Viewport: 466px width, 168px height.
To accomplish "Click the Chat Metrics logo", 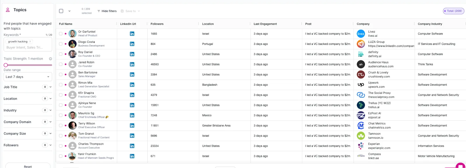I will pyautogui.click(x=361, y=126).
